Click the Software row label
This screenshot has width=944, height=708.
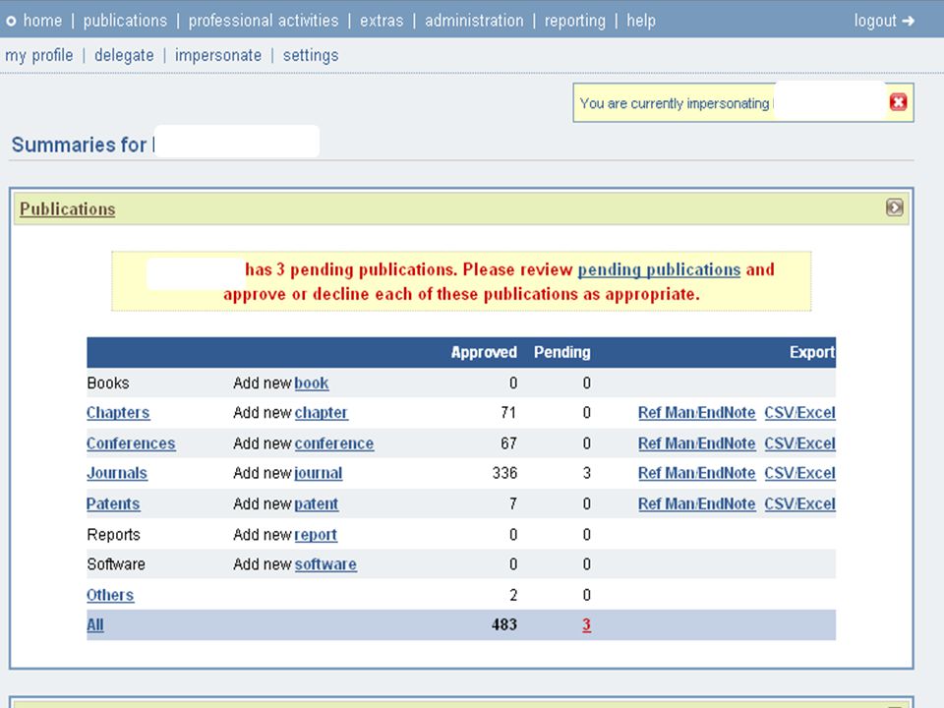(116, 564)
